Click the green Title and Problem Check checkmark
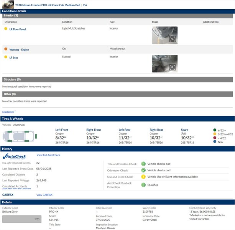235x230 pixels. (143, 164)
